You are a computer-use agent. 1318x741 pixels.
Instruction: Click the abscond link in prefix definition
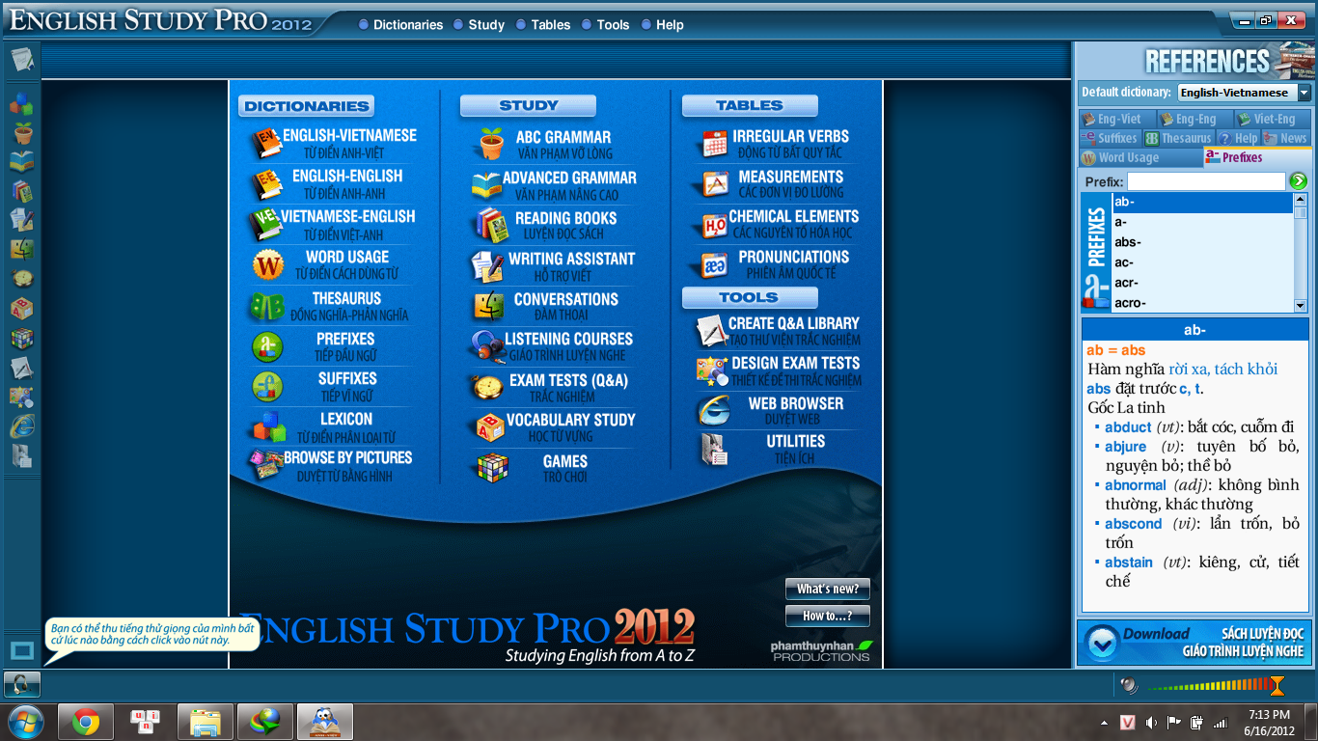(x=1133, y=523)
